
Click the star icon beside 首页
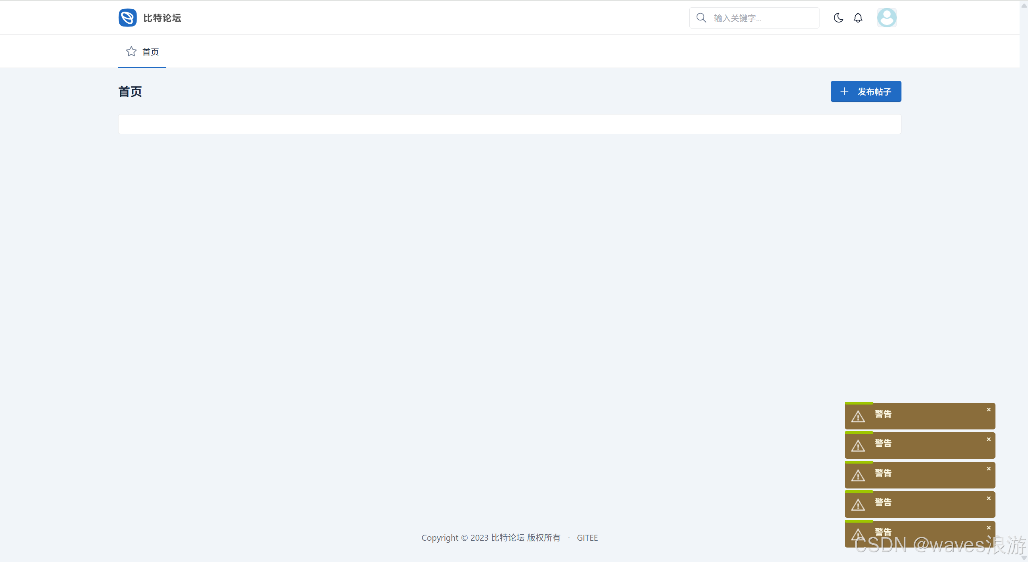131,51
